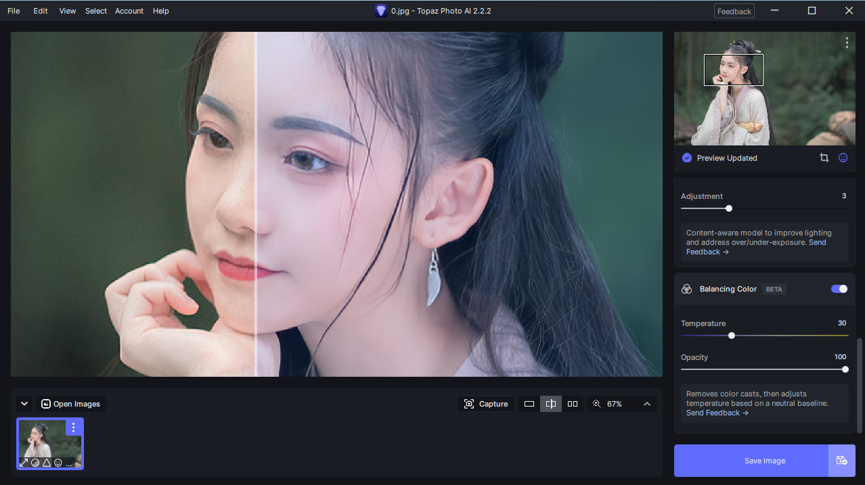This screenshot has width=865, height=485.
Task: Open the three-dot menu on the preview panel
Action: (847, 42)
